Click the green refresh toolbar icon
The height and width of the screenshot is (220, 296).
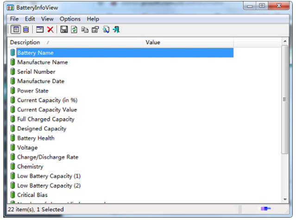74,30
